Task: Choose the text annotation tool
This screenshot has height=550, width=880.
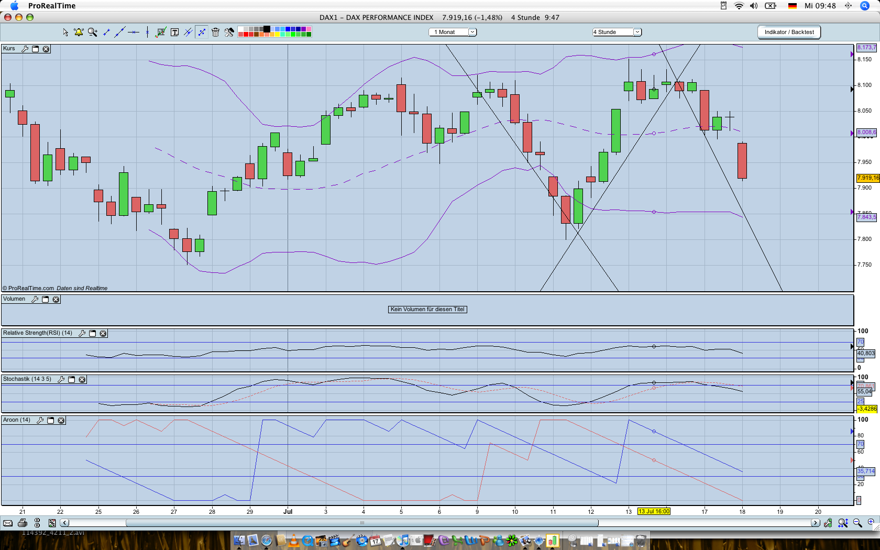Action: pos(174,32)
